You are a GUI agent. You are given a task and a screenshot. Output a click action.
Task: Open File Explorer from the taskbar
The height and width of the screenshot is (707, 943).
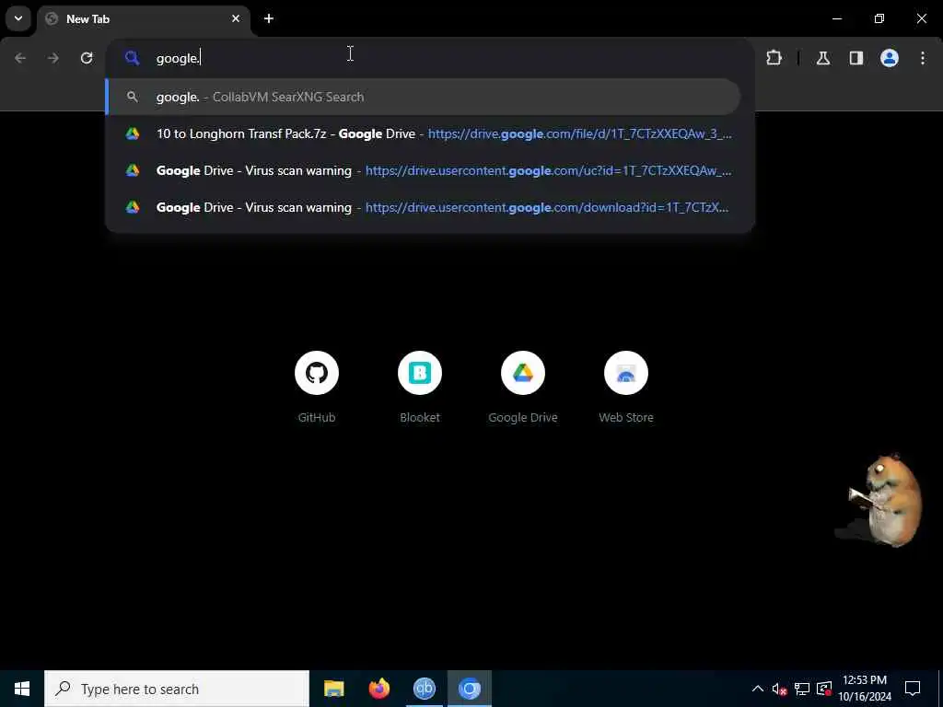(333, 689)
